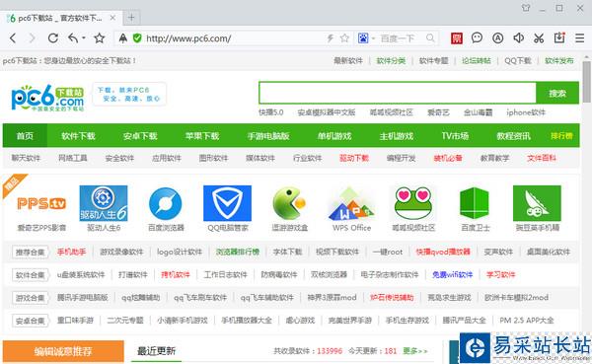592x364 pixels.
Task: Click the green pac-man game box icon
Action: 289,203
